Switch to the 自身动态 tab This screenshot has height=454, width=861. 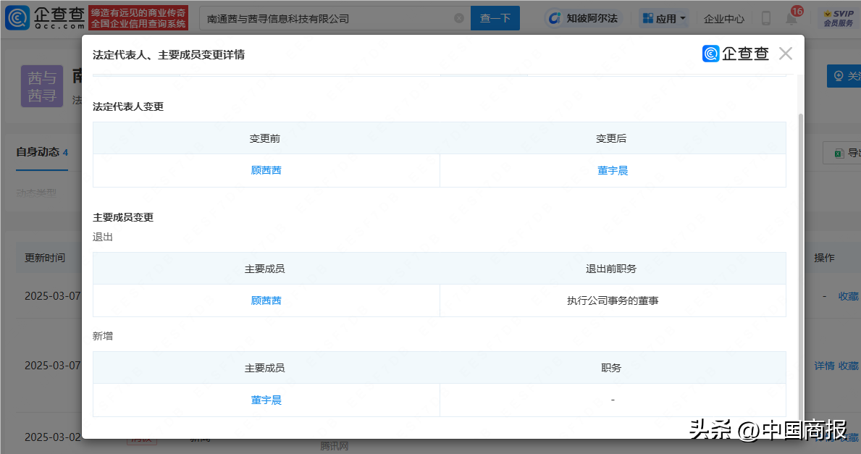42,152
